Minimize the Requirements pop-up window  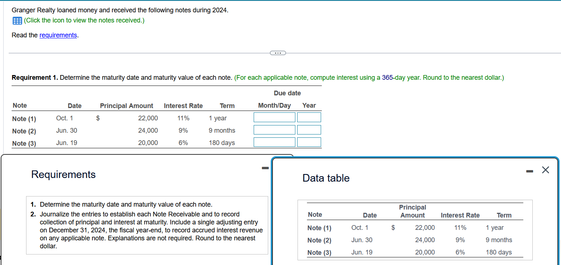coord(265,167)
